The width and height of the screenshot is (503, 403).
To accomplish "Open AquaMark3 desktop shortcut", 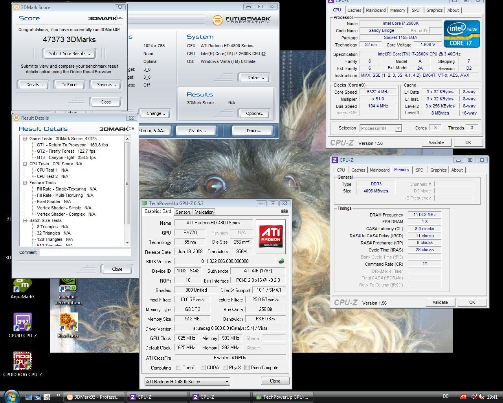I will [x=22, y=288].
